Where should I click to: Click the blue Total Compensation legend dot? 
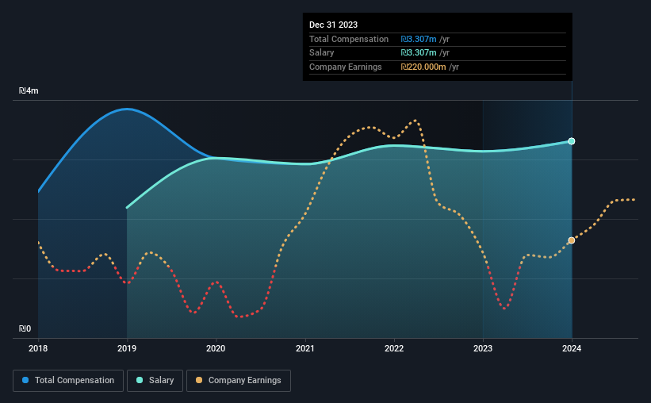[25, 380]
